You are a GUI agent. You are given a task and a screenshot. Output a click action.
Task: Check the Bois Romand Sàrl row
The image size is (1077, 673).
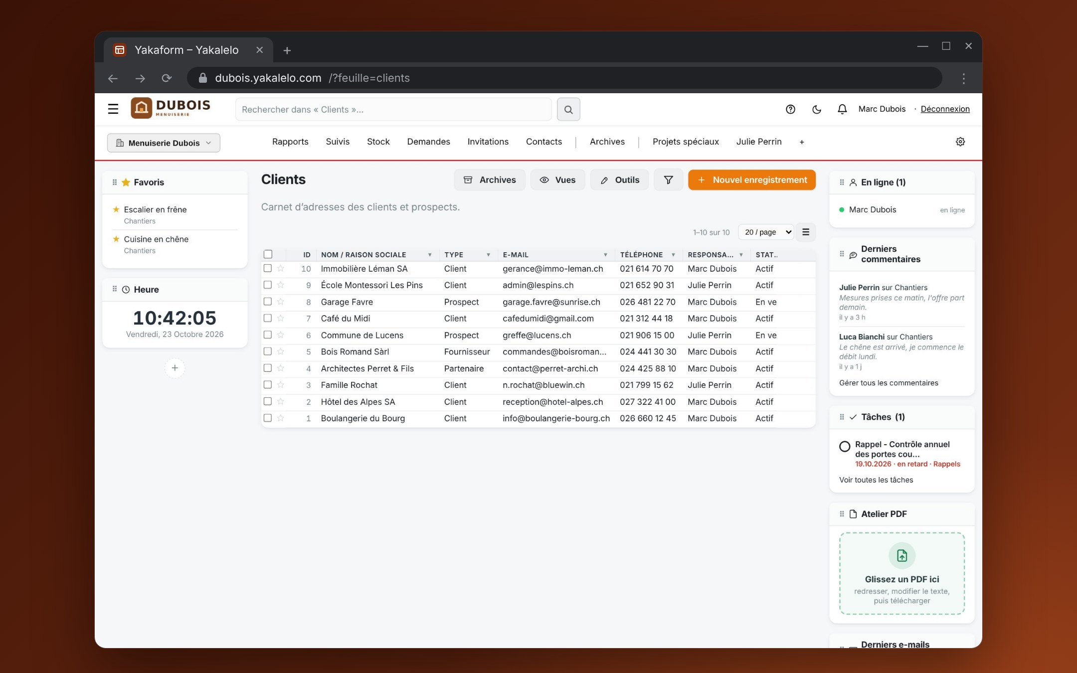click(x=268, y=351)
